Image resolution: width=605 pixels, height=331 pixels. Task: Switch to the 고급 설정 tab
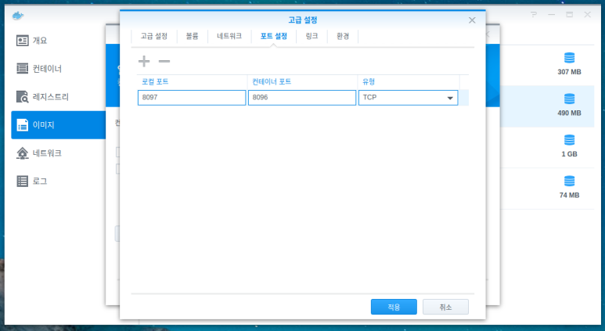154,36
